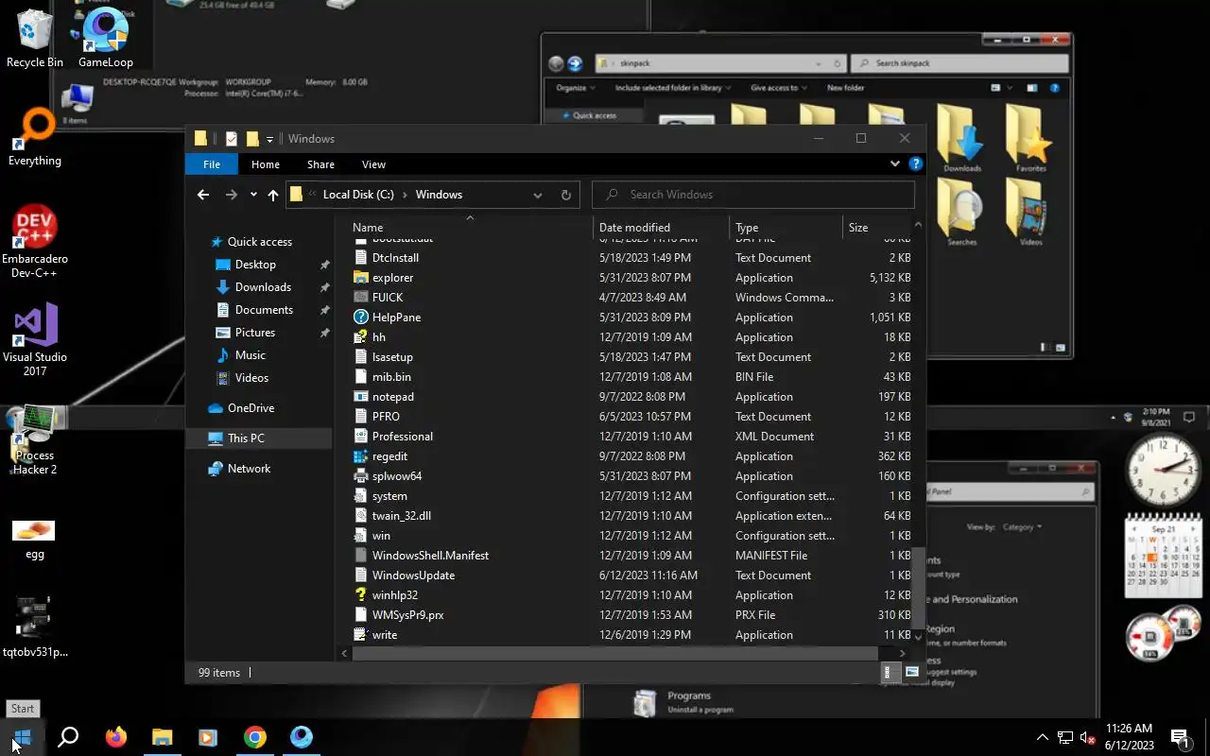Viewport: 1210px width, 756px height.
Task: Open Customize Quick Access Toolbar dropdown
Action: pos(269,139)
